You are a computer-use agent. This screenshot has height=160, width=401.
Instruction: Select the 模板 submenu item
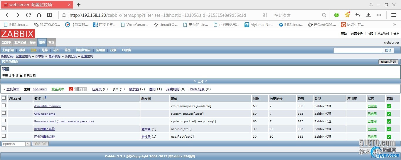(22, 50)
